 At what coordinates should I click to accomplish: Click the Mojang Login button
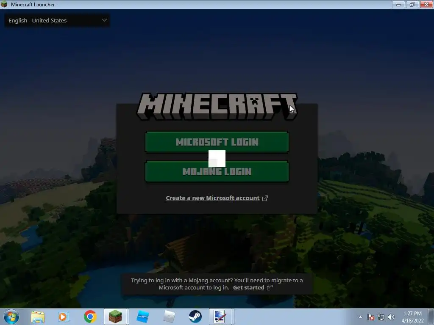217,172
